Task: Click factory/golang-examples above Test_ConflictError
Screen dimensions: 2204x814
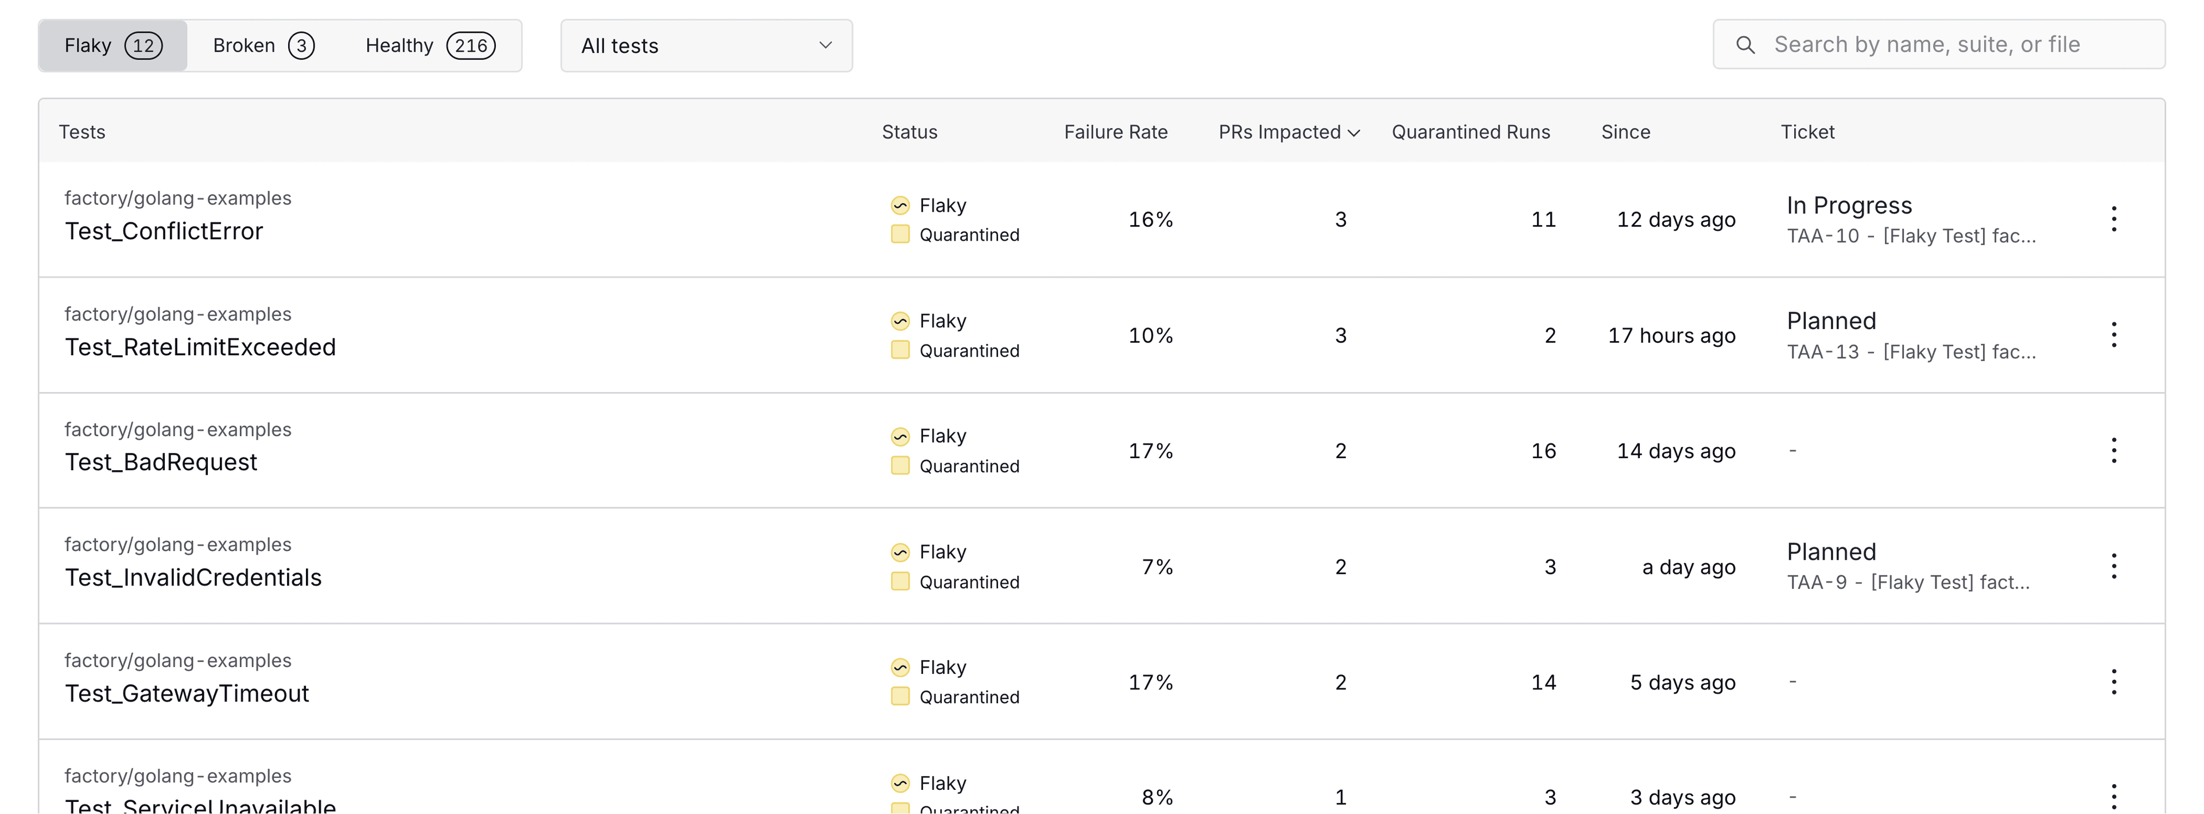Action: 178,199
